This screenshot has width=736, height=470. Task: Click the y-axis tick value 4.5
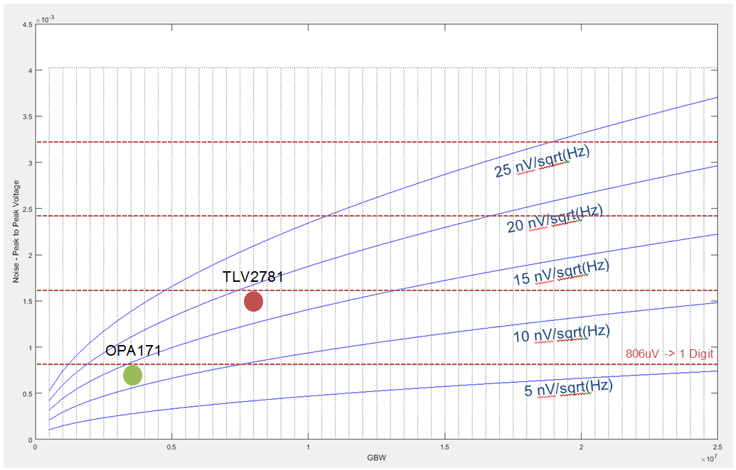pos(27,24)
